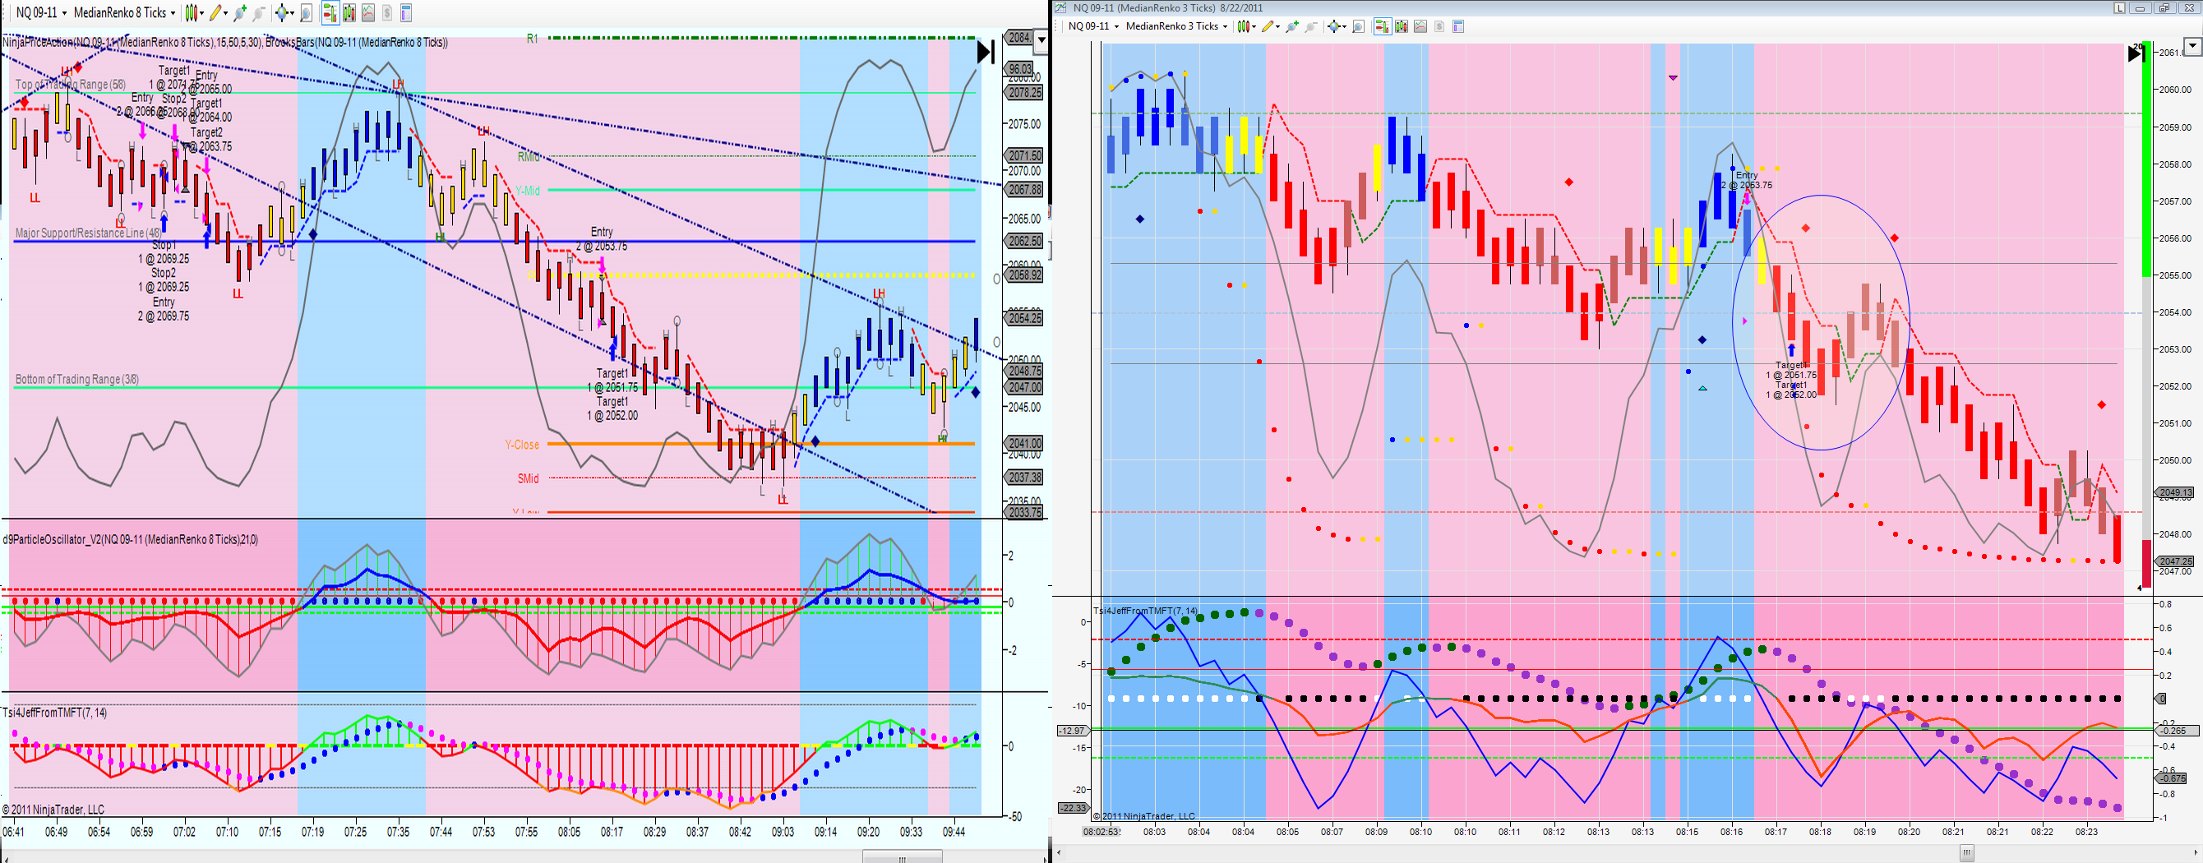
Task: Click the 2054.25 price marker on 8 Ticks axis
Action: (1024, 318)
